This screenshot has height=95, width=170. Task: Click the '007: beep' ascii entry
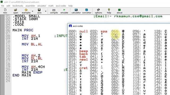point(78,51)
